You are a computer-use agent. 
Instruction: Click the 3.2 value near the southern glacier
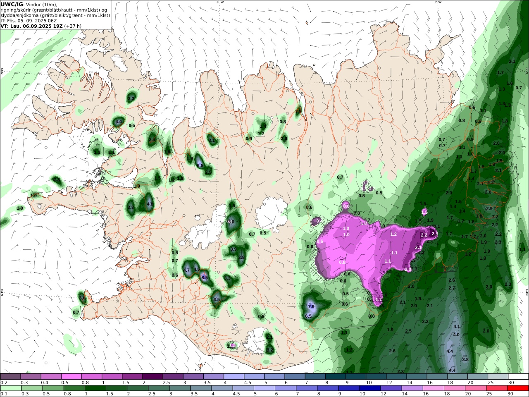[270, 350]
